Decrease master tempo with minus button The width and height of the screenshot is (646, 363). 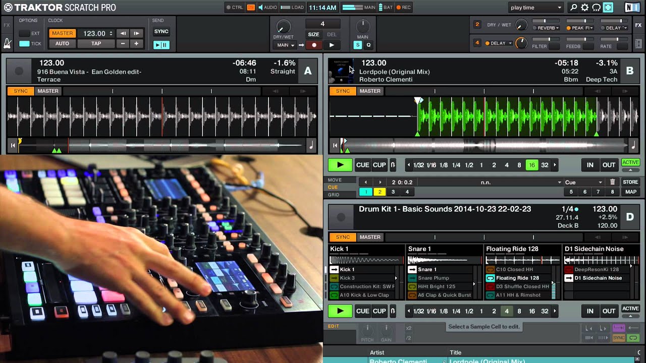(x=123, y=43)
